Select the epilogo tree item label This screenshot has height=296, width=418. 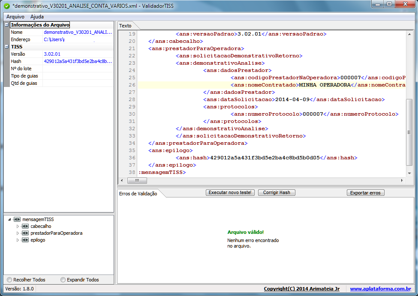(38, 240)
